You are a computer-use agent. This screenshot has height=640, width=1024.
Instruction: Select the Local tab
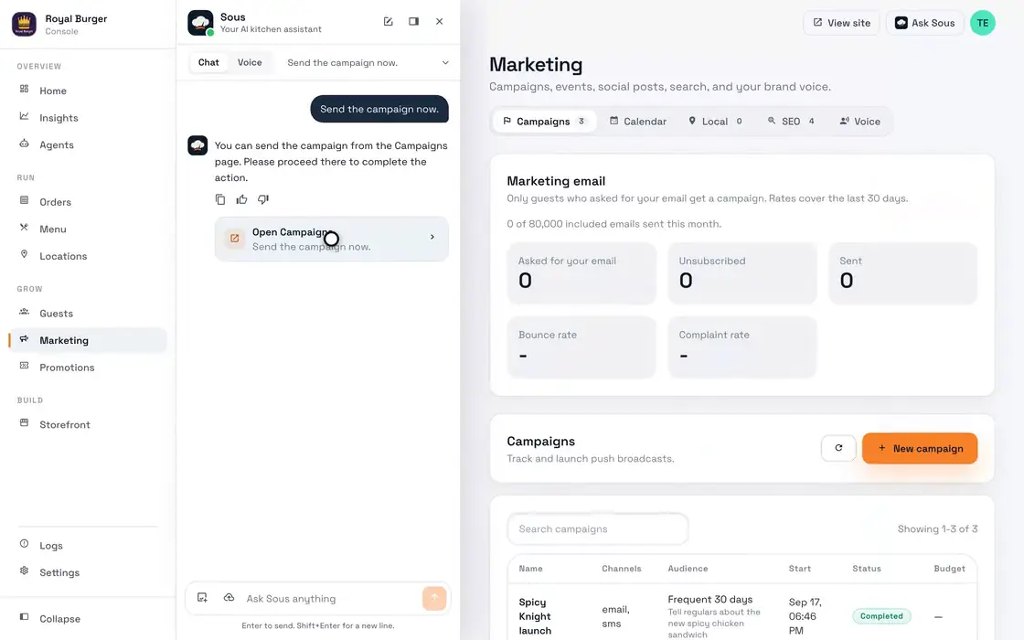(715, 122)
